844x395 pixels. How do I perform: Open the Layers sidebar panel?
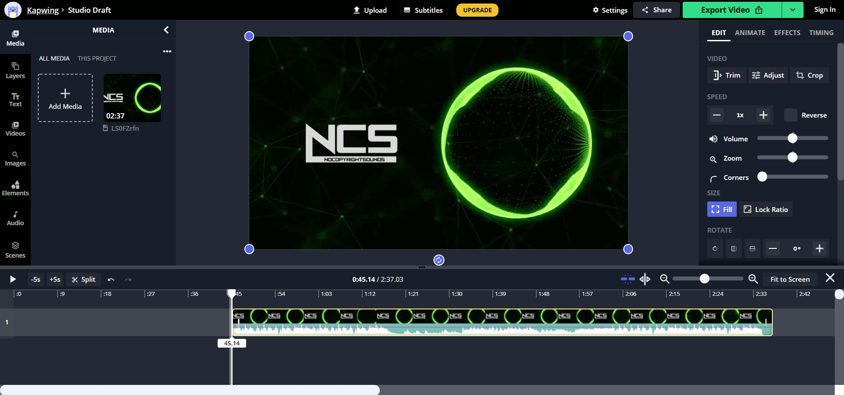pyautogui.click(x=15, y=70)
